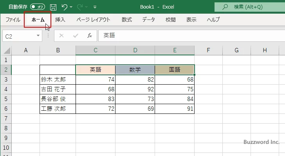This screenshot has width=285, height=156.
Task: Expand the Name Box dropdown arrow
Action: click(38, 35)
